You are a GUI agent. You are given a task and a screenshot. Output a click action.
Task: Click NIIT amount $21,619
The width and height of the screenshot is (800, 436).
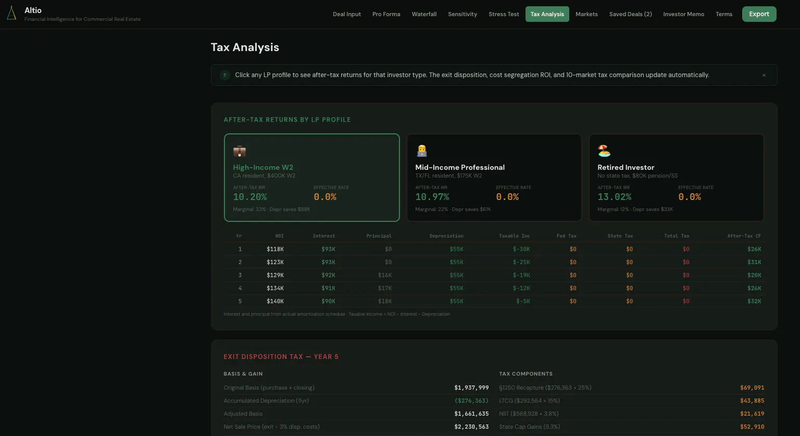[752, 414]
